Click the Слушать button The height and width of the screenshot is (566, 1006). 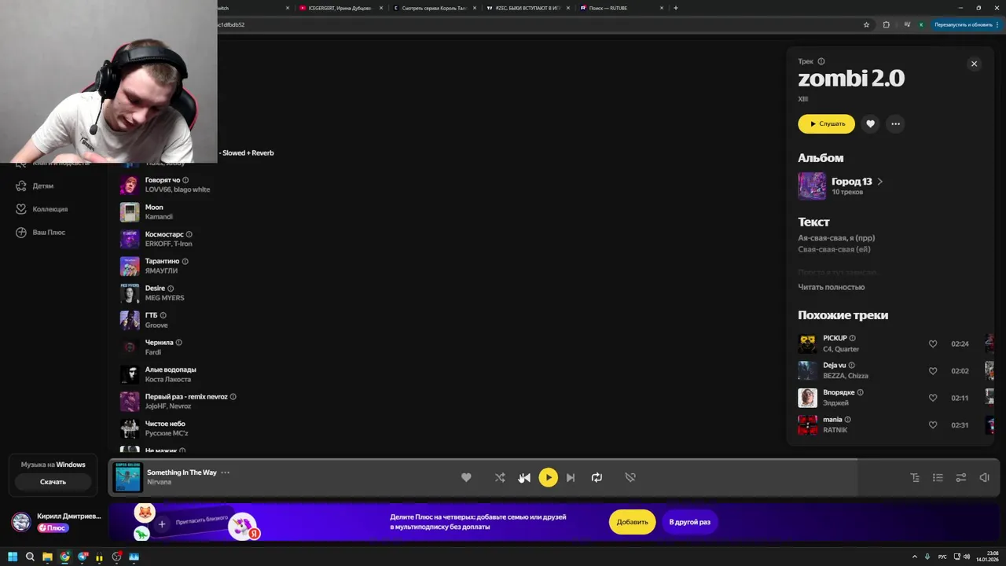click(826, 123)
